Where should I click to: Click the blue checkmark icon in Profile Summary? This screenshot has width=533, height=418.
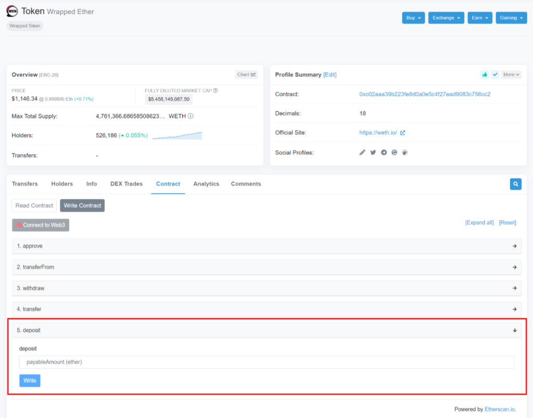495,75
